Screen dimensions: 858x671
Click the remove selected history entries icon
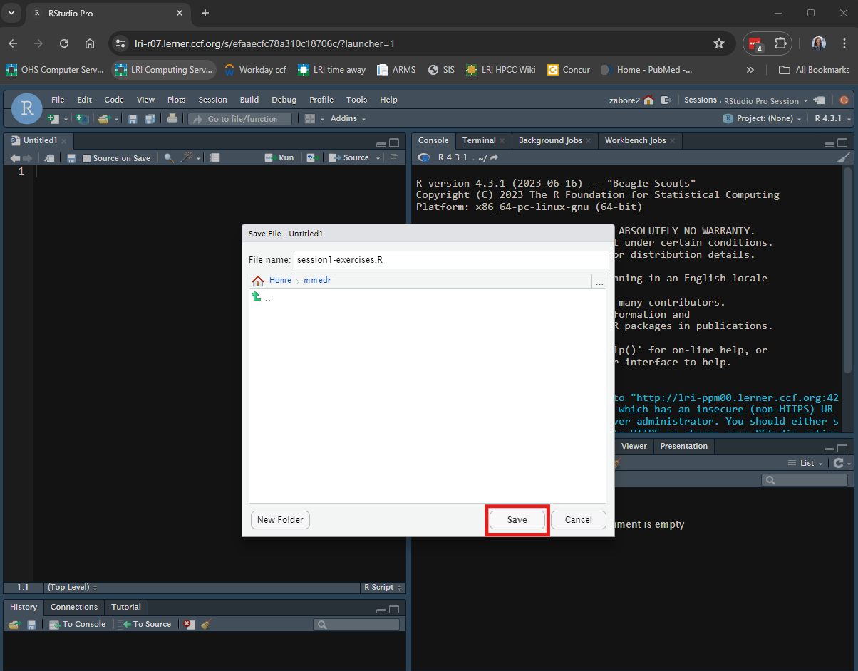point(188,625)
